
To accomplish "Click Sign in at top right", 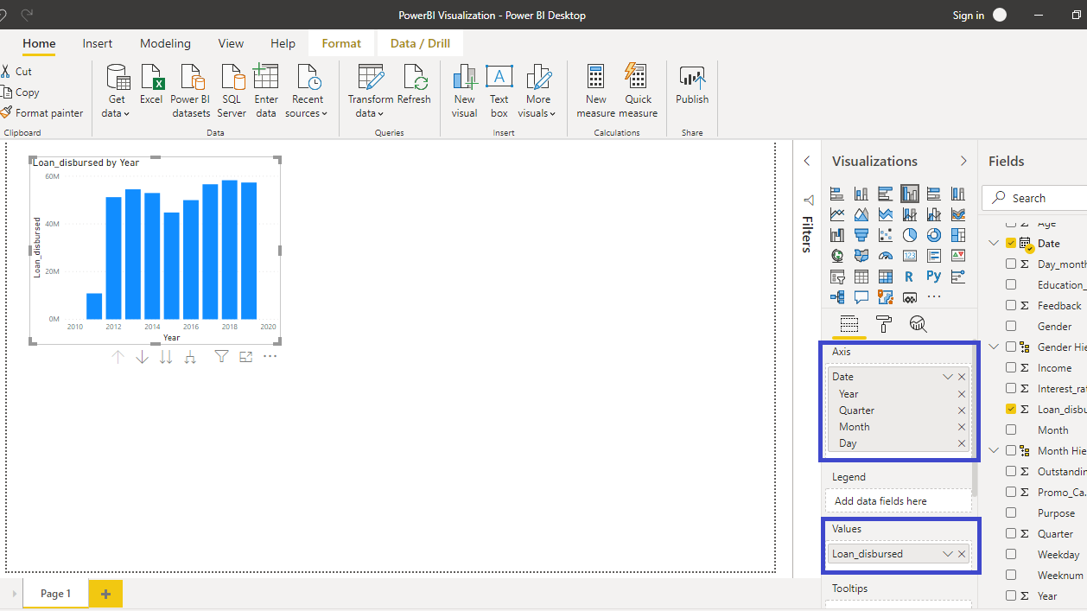I will pyautogui.click(x=969, y=15).
